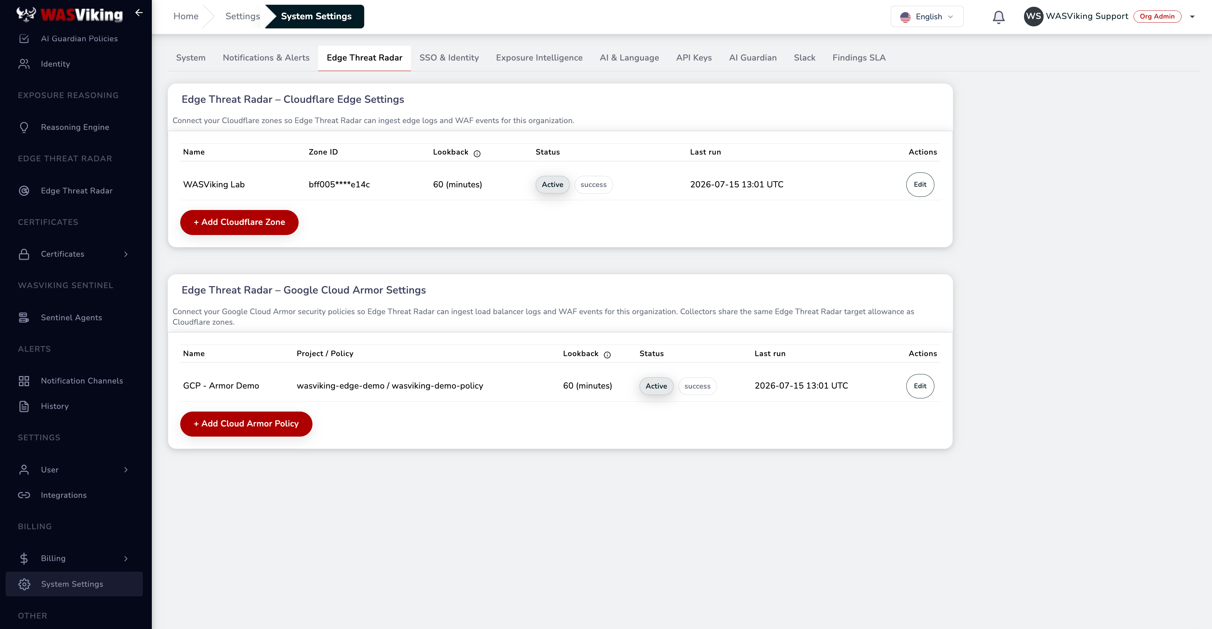Open the English language dropdown
The width and height of the screenshot is (1212, 629).
coord(927,17)
